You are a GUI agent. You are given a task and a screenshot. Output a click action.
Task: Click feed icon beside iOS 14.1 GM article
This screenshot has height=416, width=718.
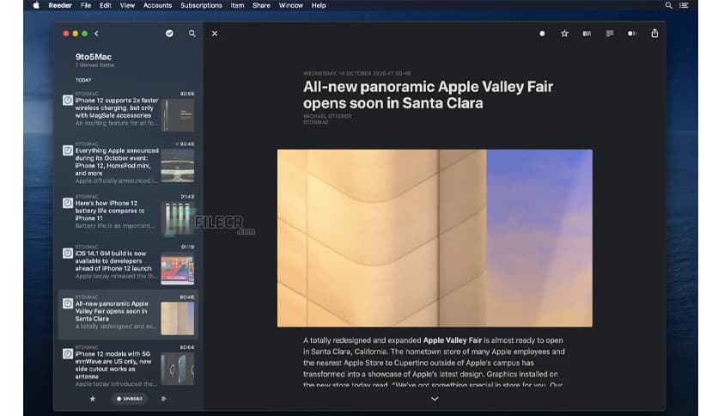68,253
